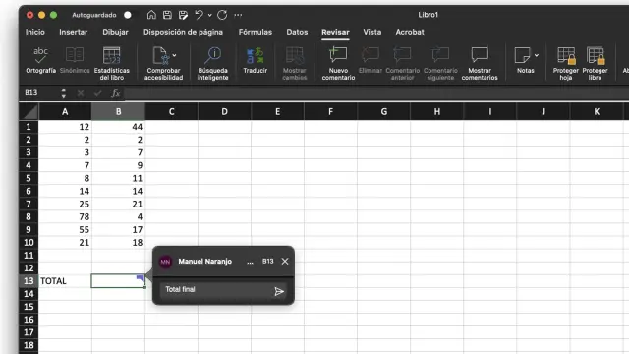The image size is (629, 354).
Task: Run the Ortografía spell check
Action: click(40, 60)
